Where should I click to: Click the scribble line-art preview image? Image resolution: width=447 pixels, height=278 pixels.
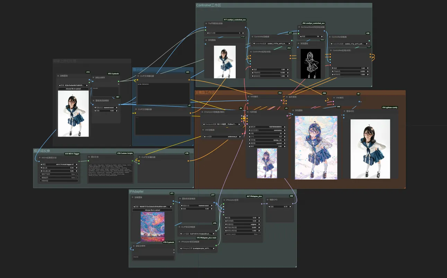[x=310, y=63]
